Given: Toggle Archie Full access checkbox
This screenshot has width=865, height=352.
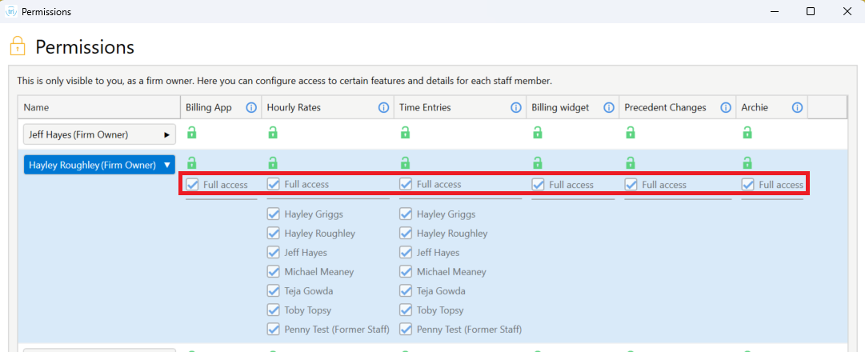Looking at the screenshot, I should click(747, 184).
